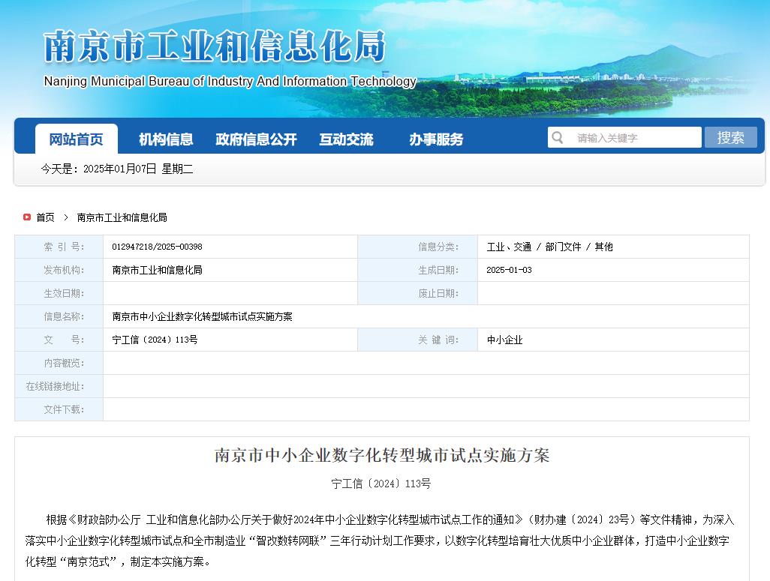The height and width of the screenshot is (581, 770).
Task: Open the 网站首页 tab
Action: point(76,139)
